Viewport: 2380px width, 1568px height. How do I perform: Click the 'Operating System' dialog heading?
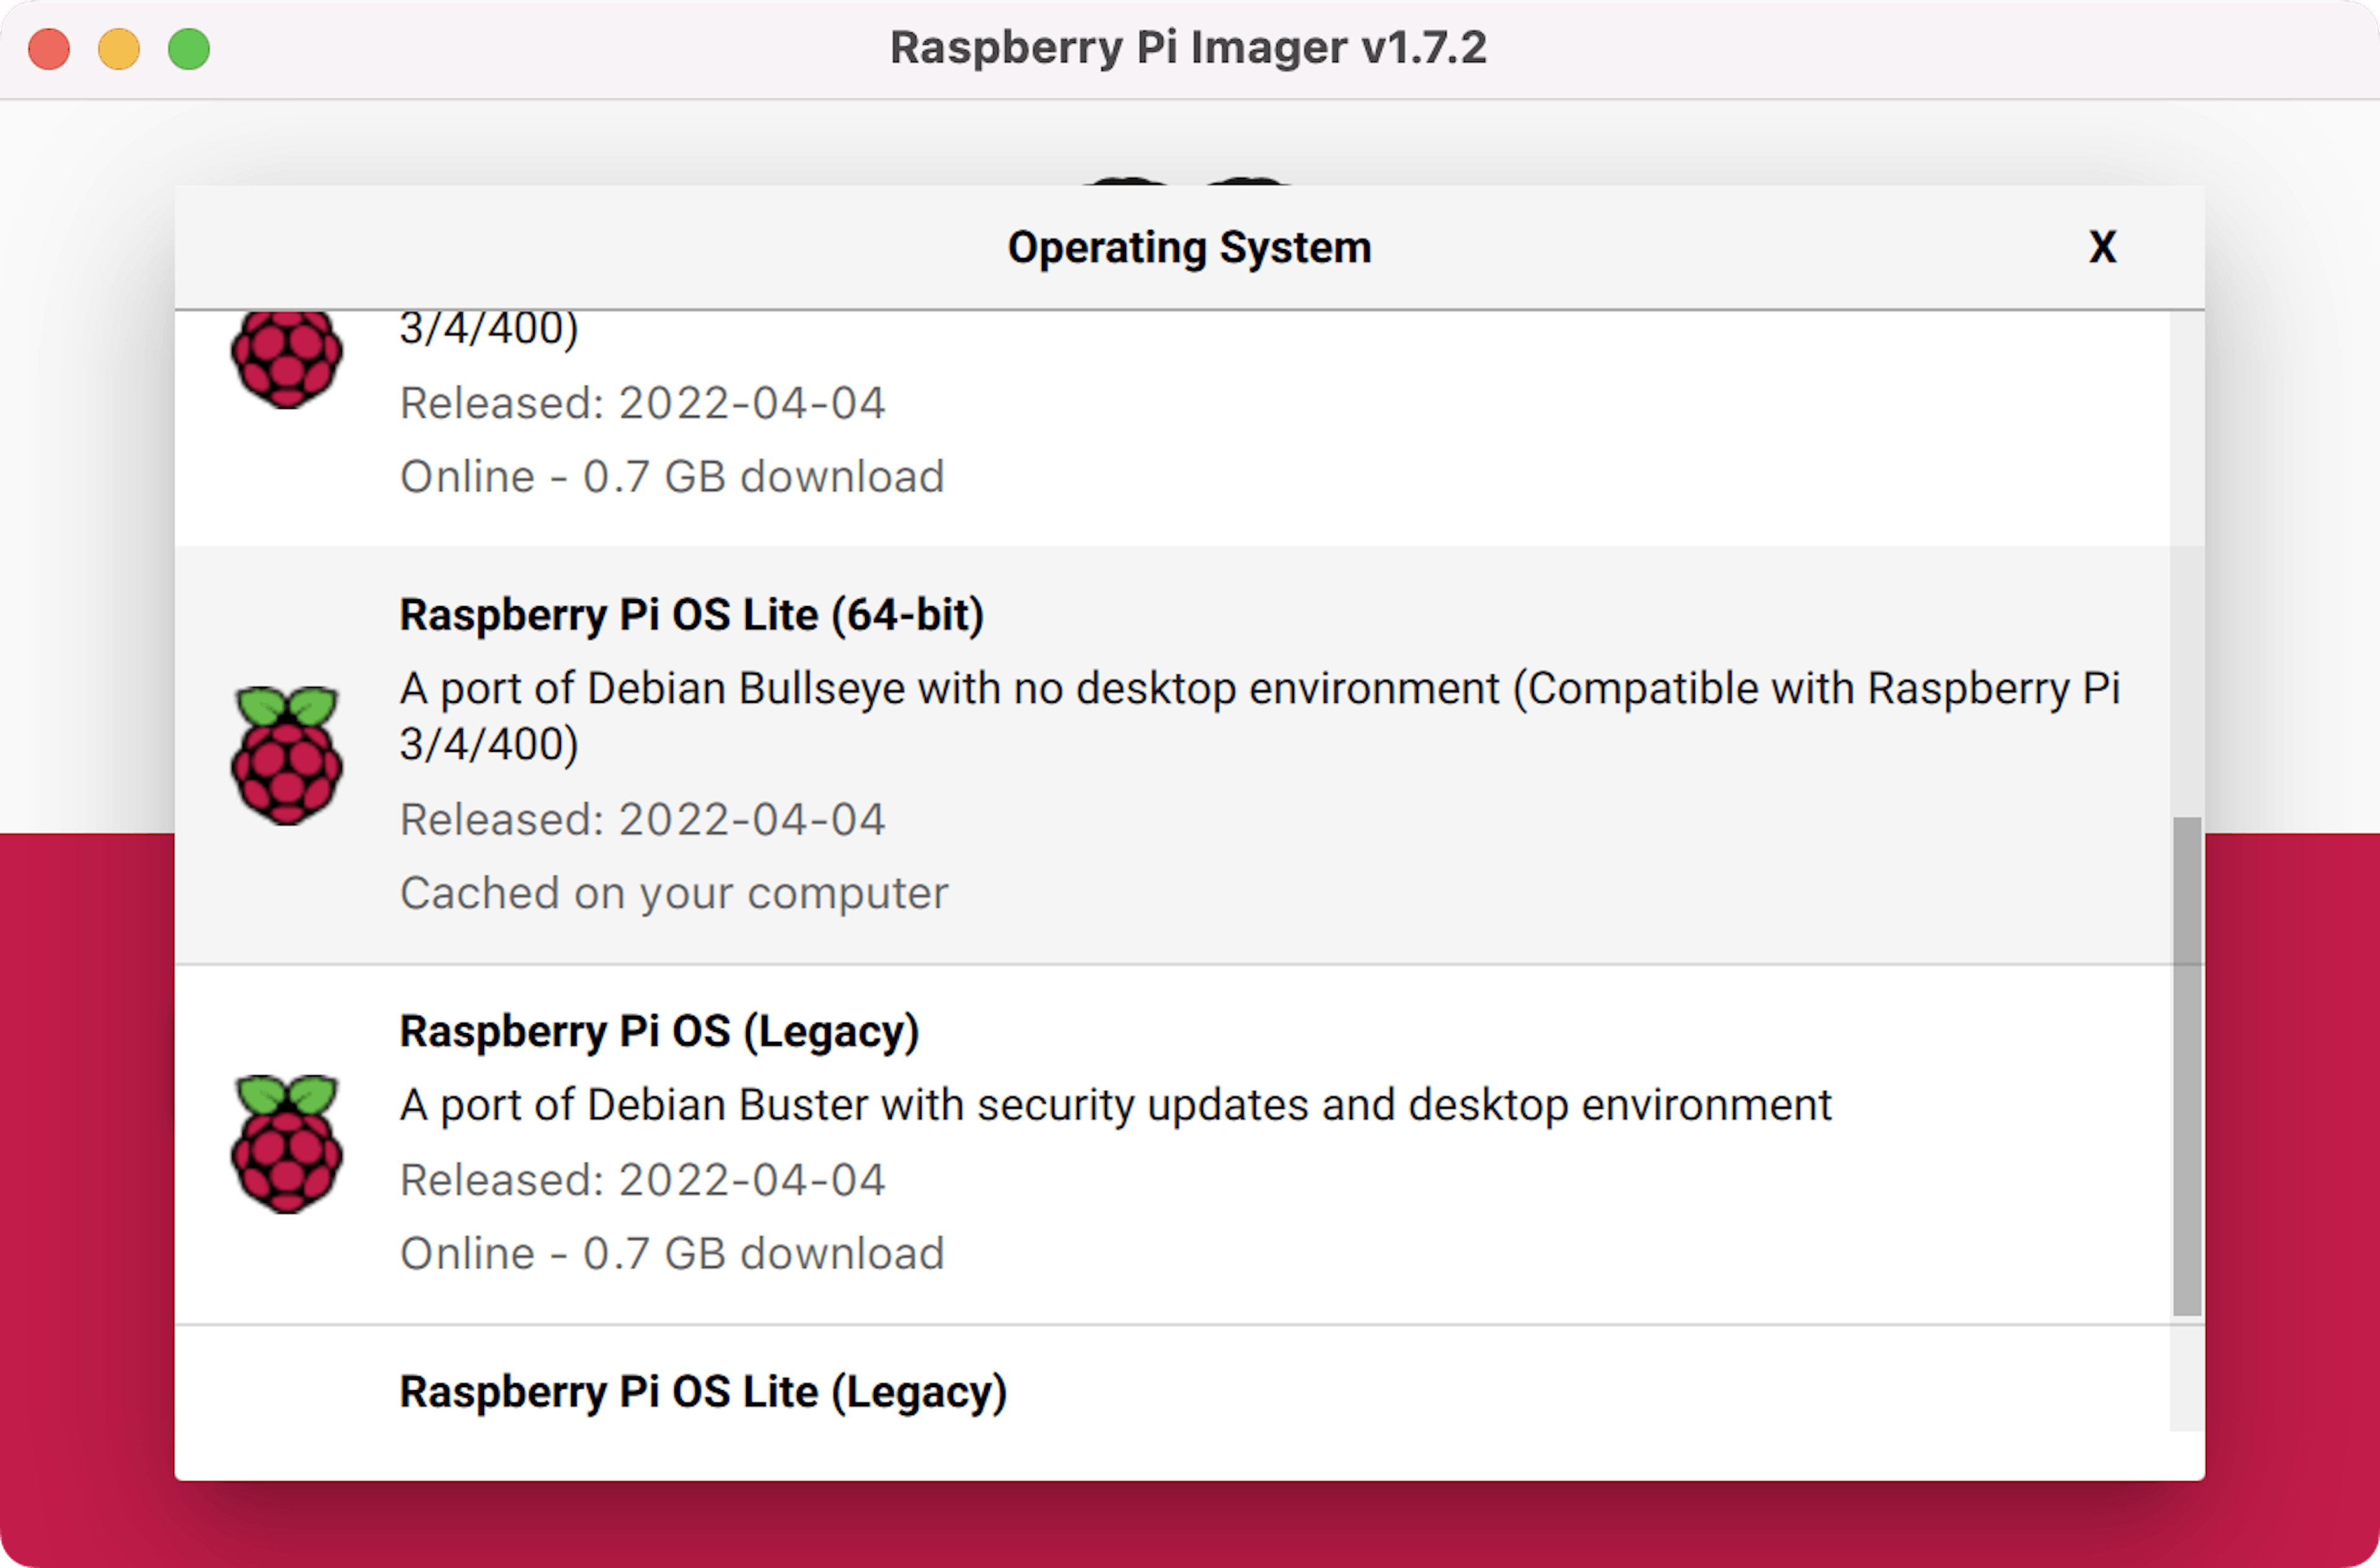coord(1189,247)
